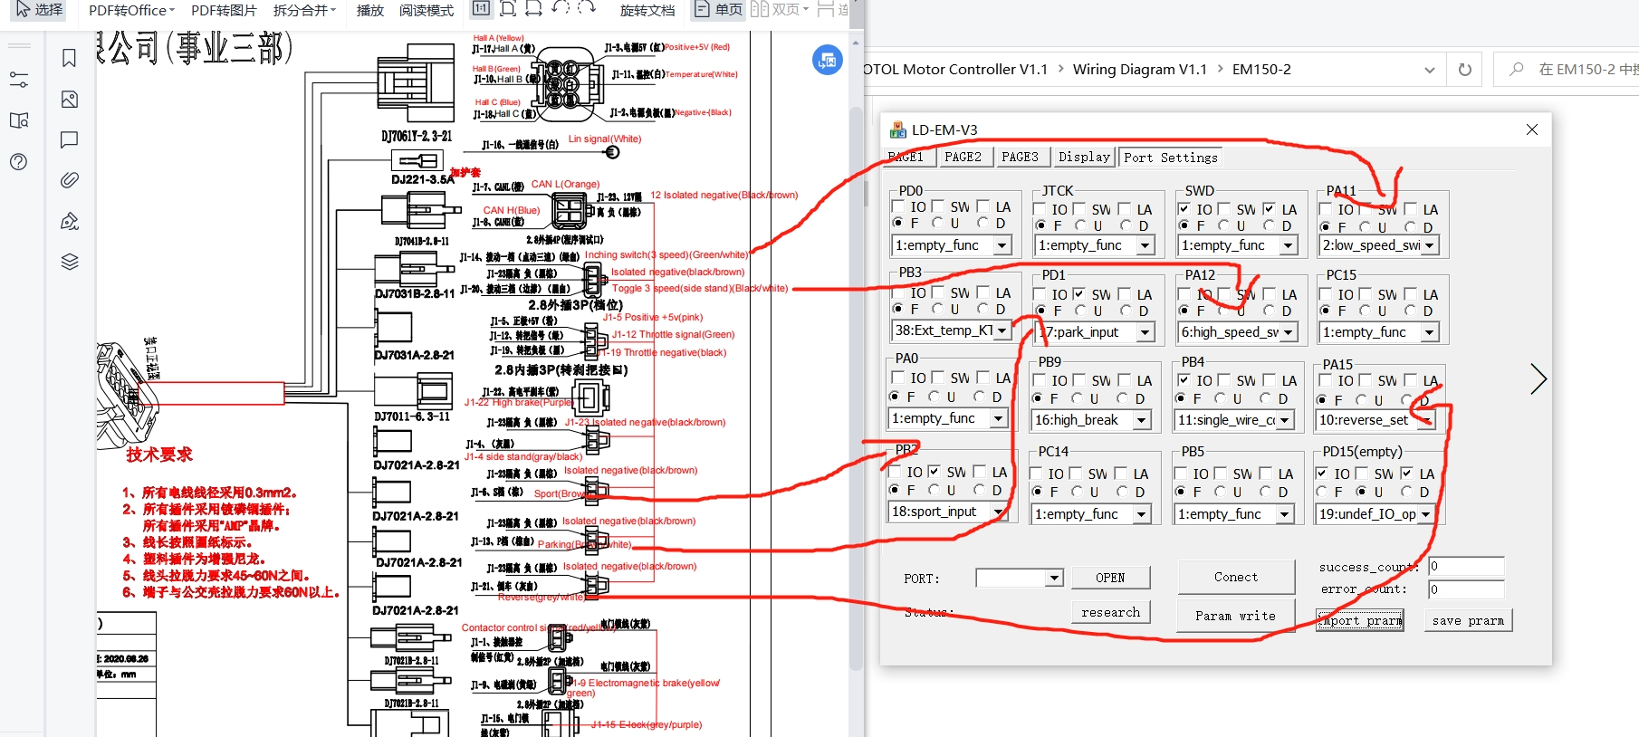Click the Param write button
This screenshot has width=1639, height=737.
click(1235, 616)
